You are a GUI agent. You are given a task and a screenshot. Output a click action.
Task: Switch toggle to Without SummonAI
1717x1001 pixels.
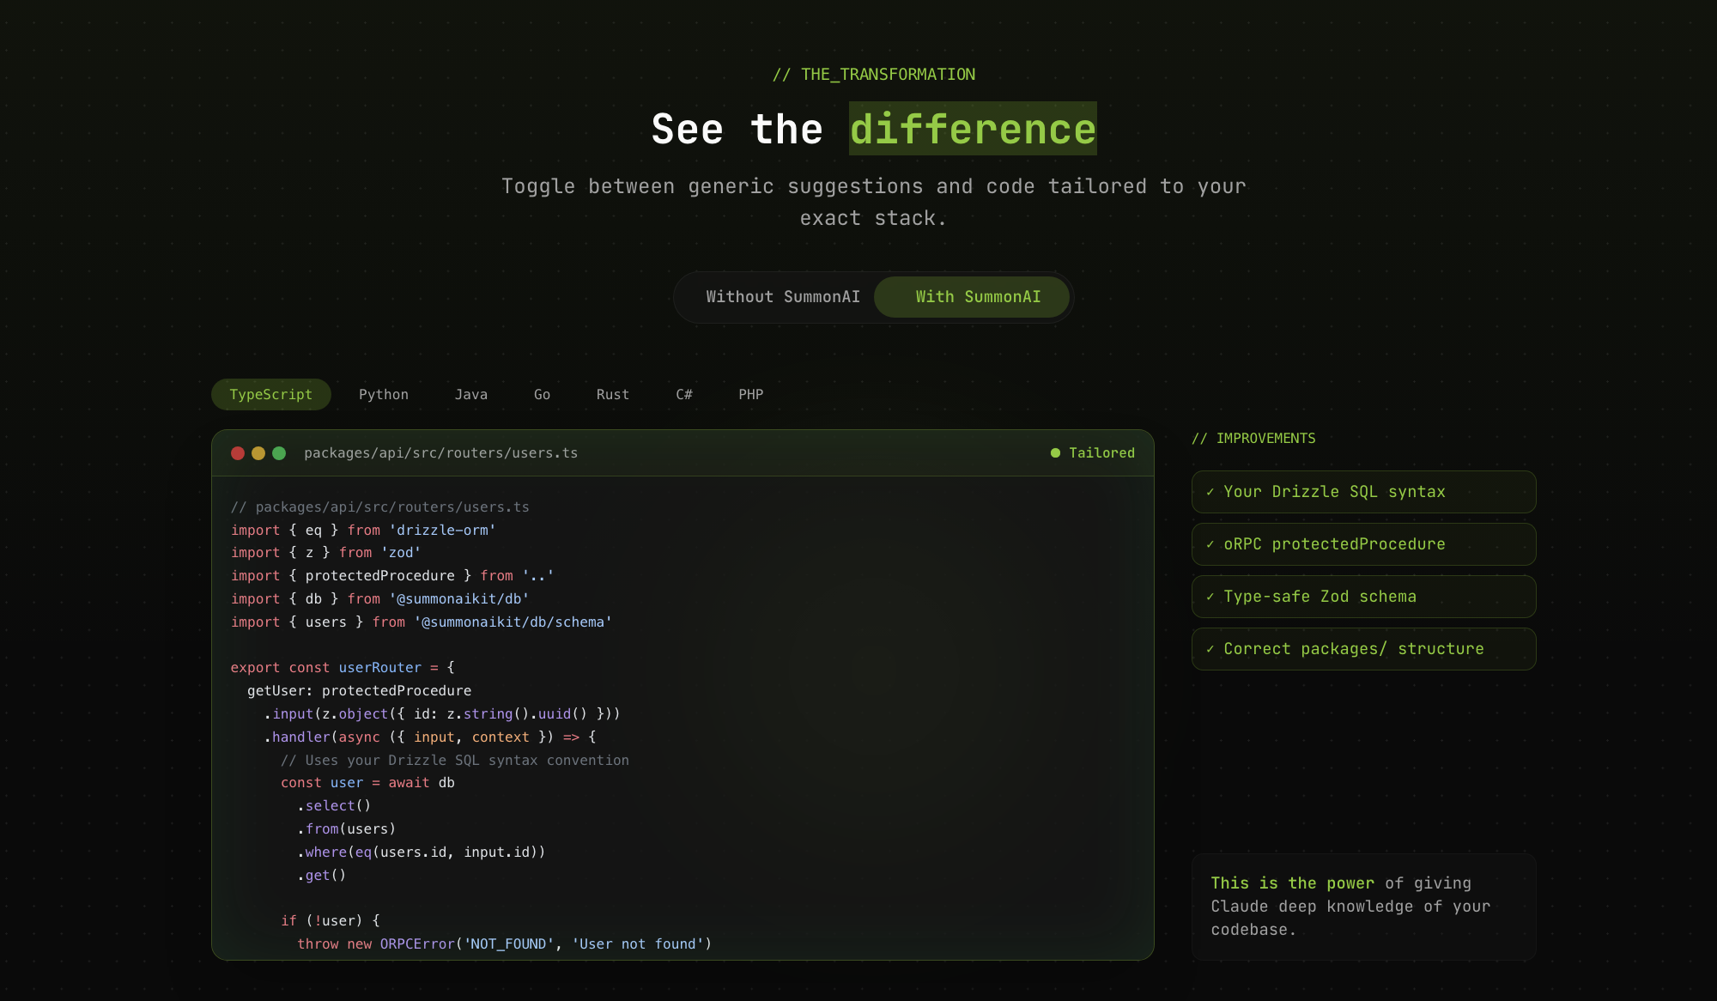pos(782,297)
